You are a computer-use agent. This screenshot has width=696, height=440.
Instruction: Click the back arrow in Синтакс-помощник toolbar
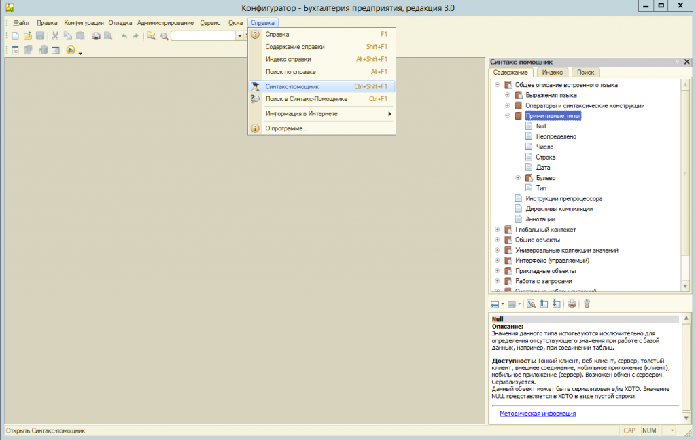[495, 304]
